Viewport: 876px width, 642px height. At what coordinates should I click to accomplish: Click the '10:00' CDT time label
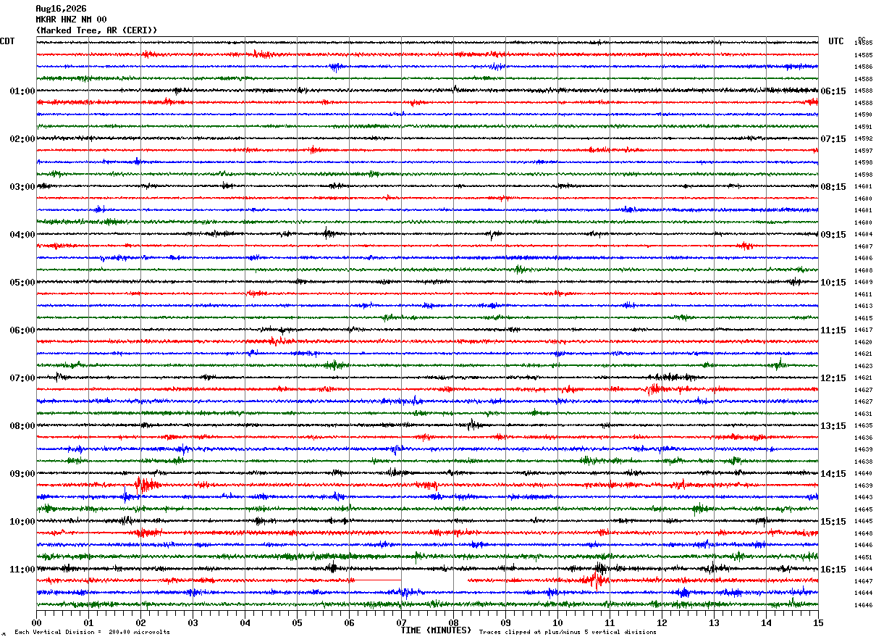point(22,522)
